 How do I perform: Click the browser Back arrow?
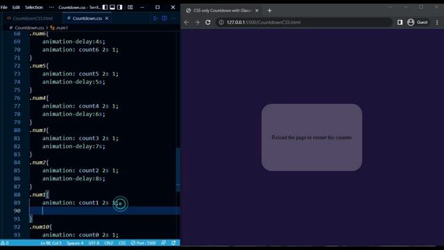[187, 22]
